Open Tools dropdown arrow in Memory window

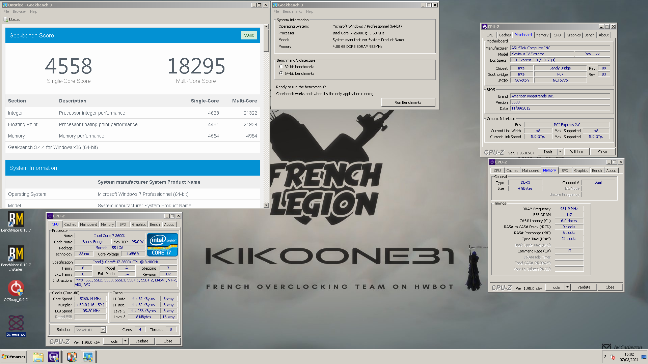click(568, 287)
